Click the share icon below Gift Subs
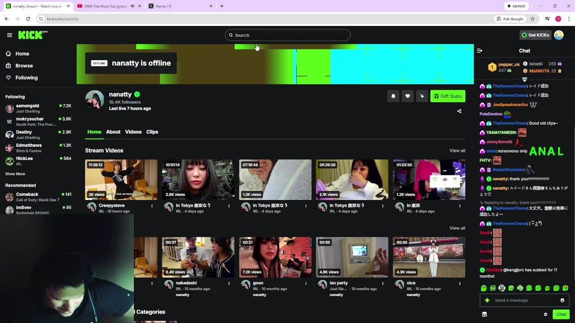The height and width of the screenshot is (323, 575). (x=459, y=111)
